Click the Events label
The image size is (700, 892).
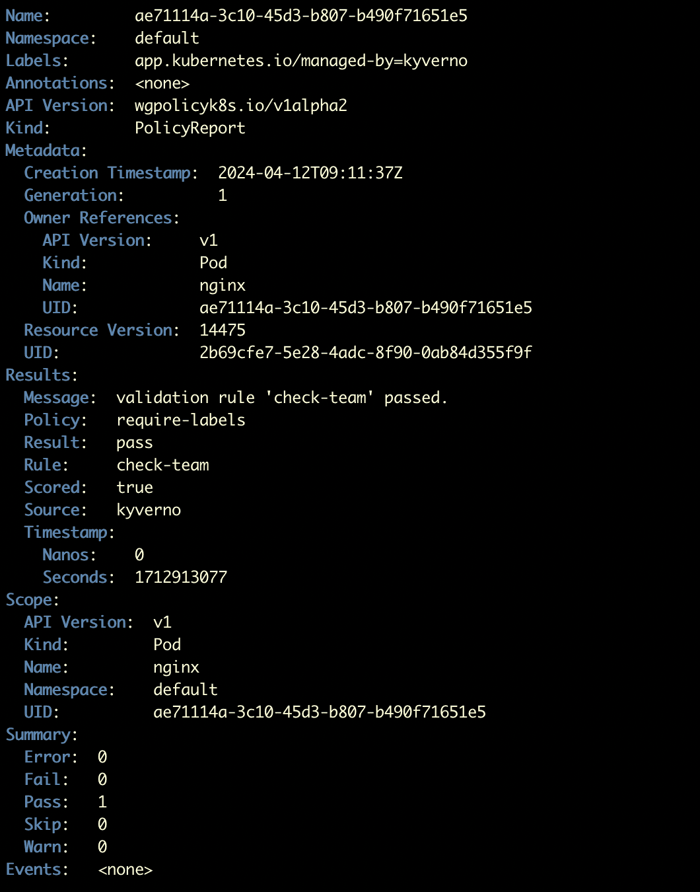click(x=36, y=870)
